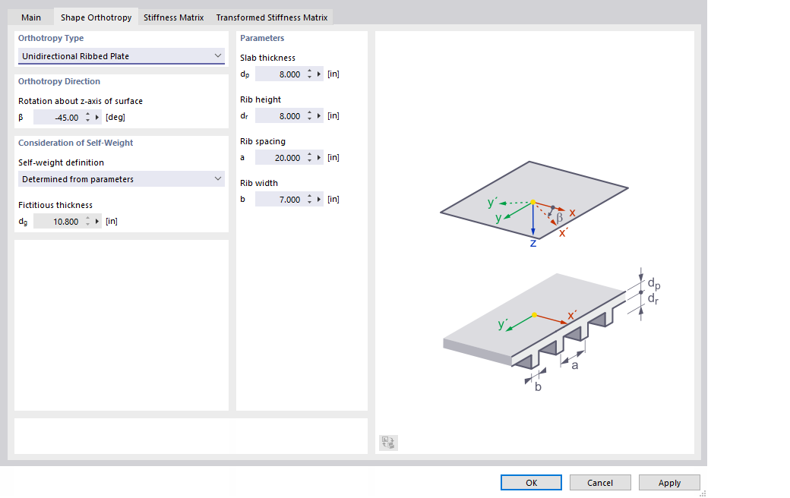
Task: Click the fictitious thickness dg value field
Action: pyautogui.click(x=65, y=221)
